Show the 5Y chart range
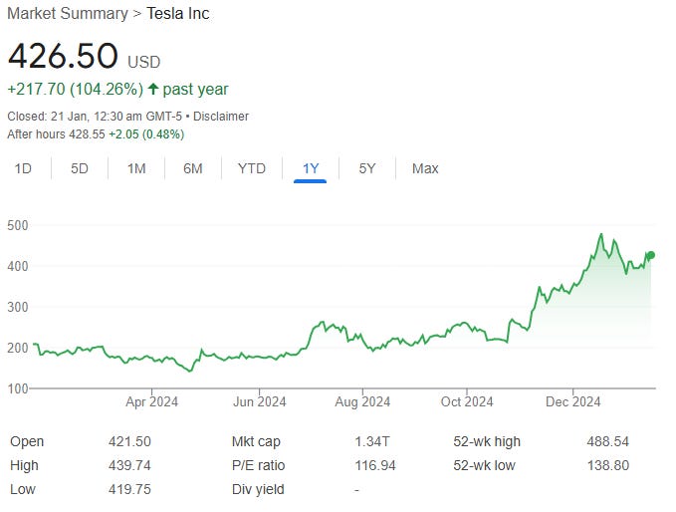676x512 pixels. coord(367,168)
